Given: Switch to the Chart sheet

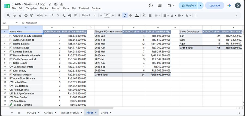Looking at the screenshot, I should click(104, 112).
